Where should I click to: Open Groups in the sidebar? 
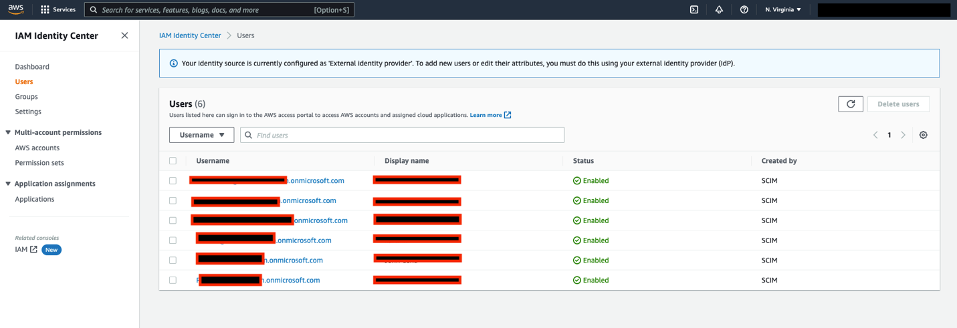[26, 97]
